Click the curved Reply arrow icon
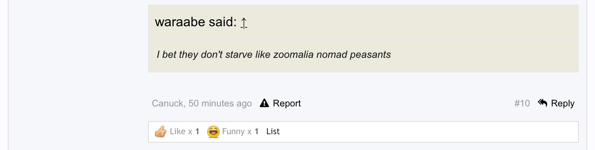This screenshot has width=595, height=150. 542,103
